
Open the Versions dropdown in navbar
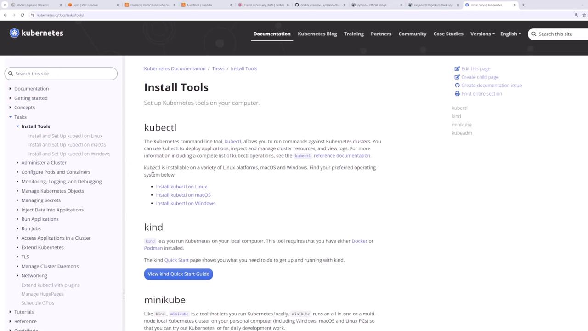(x=482, y=34)
